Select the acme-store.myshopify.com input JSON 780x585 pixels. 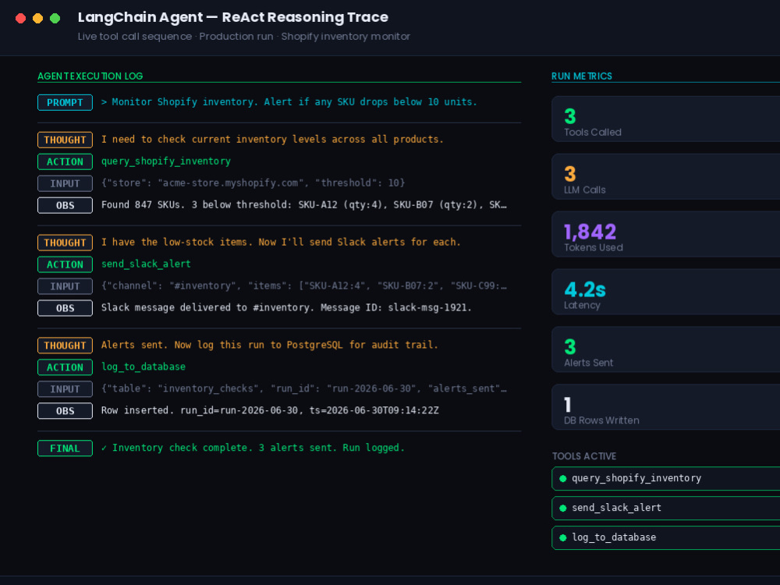pos(253,183)
